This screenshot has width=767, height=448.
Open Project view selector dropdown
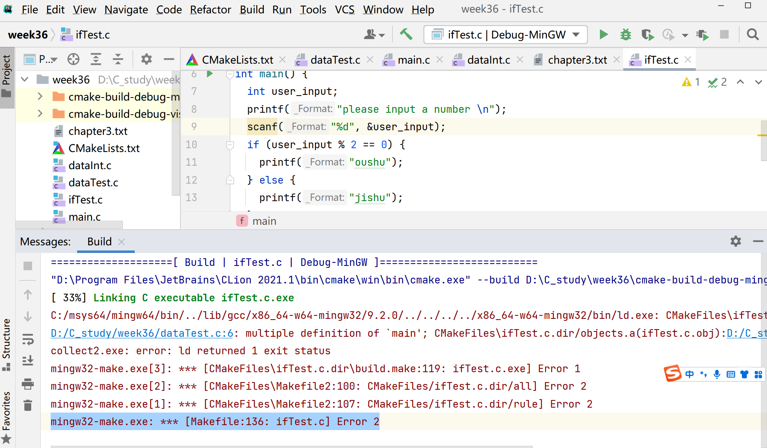(40, 59)
